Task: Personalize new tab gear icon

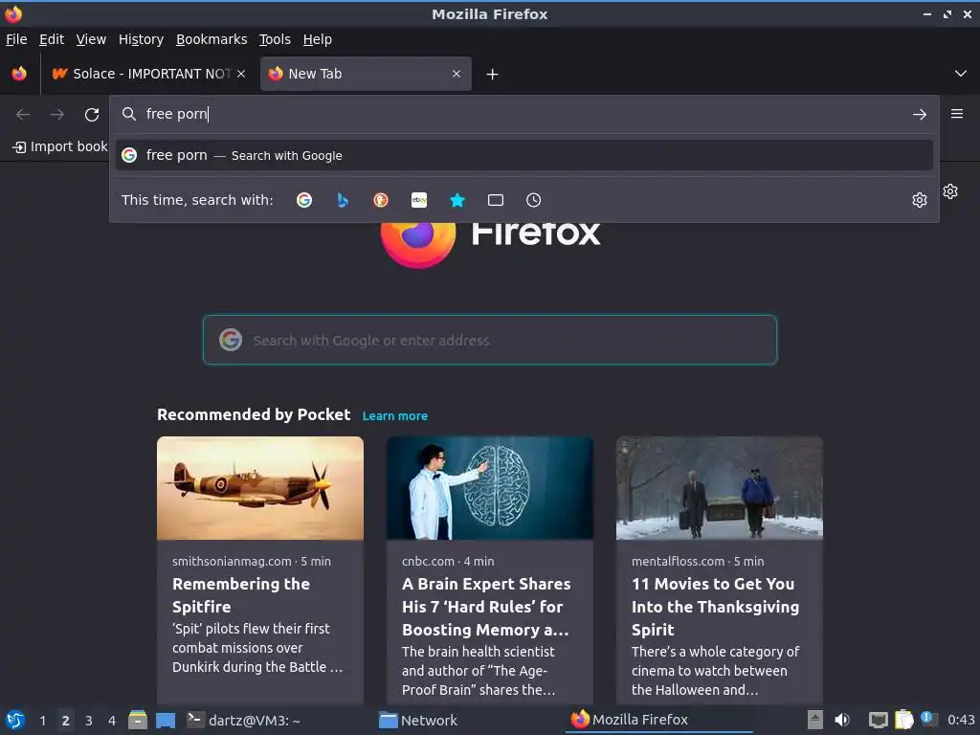Action: (950, 191)
